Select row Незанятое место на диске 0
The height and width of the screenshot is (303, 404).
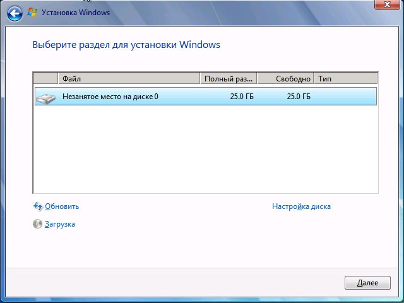point(206,97)
